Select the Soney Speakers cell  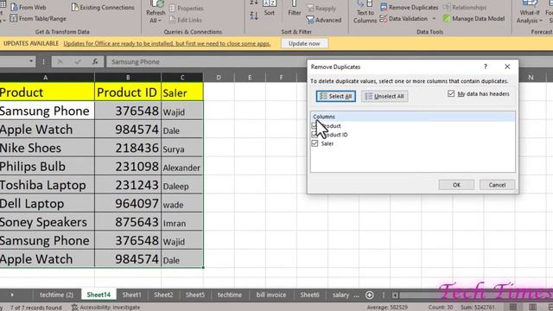tap(47, 222)
